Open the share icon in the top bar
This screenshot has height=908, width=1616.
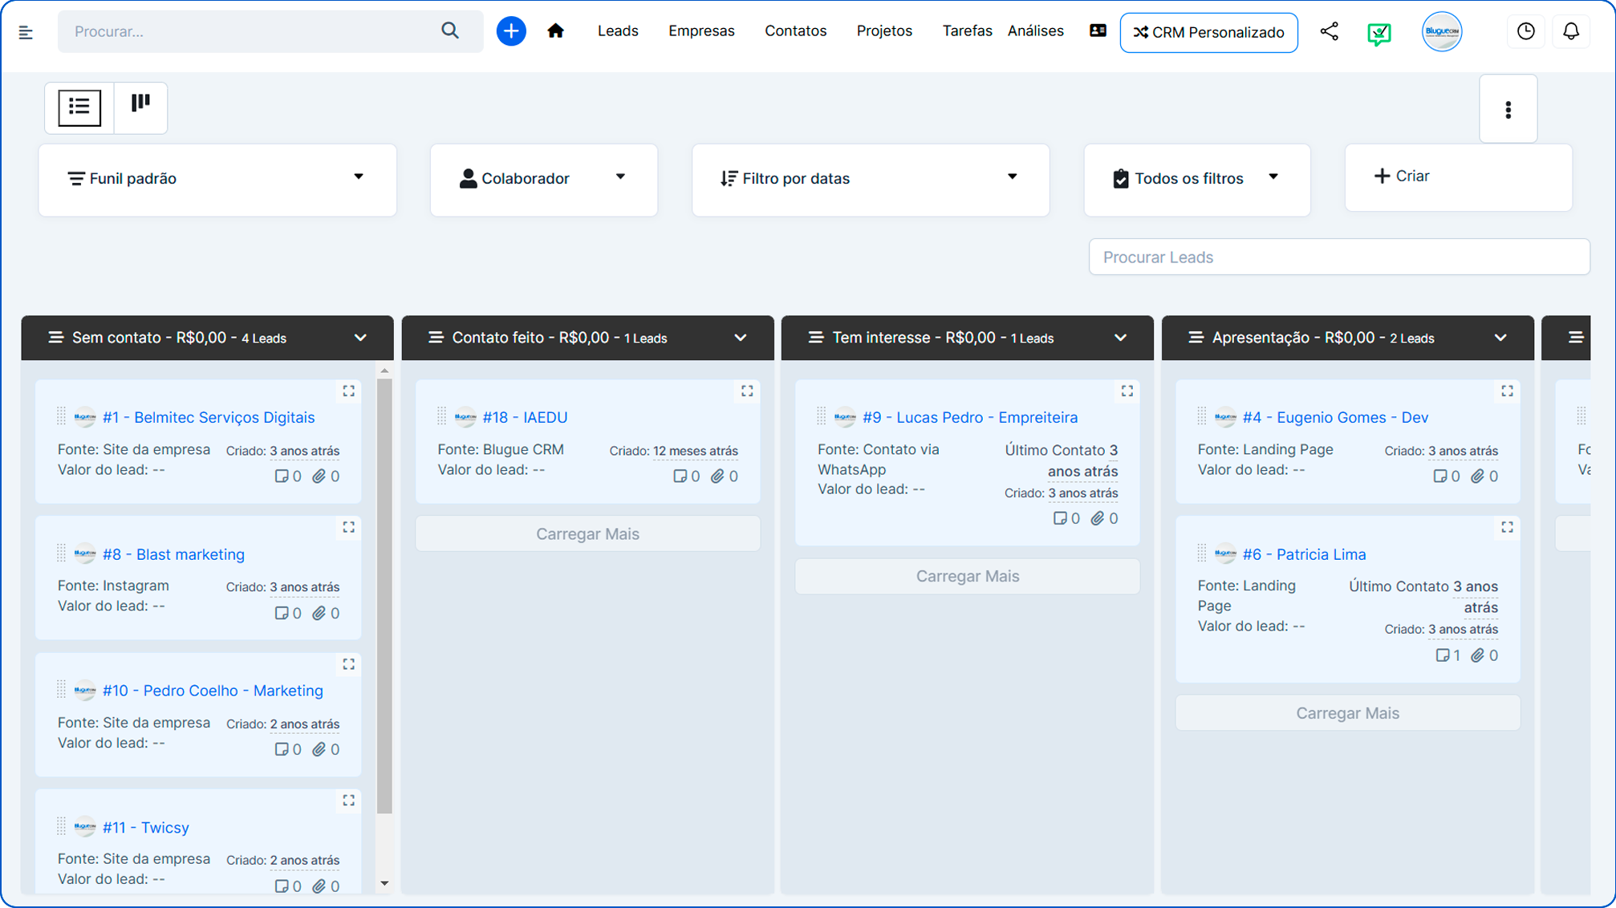[1330, 31]
